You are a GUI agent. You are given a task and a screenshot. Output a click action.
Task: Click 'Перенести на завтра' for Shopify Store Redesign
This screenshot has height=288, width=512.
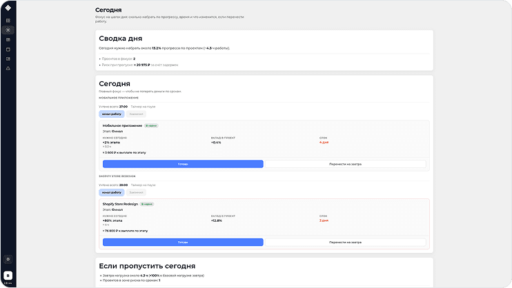345,243
